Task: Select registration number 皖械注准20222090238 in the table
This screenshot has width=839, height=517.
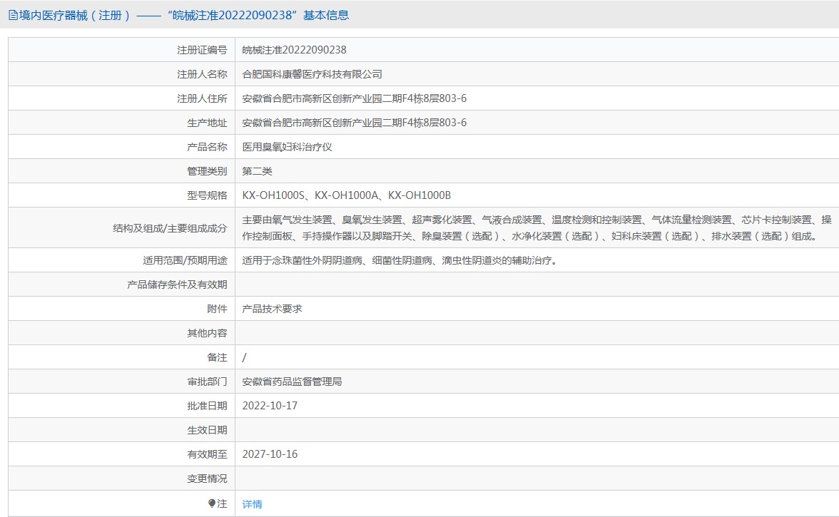Action: (x=294, y=50)
